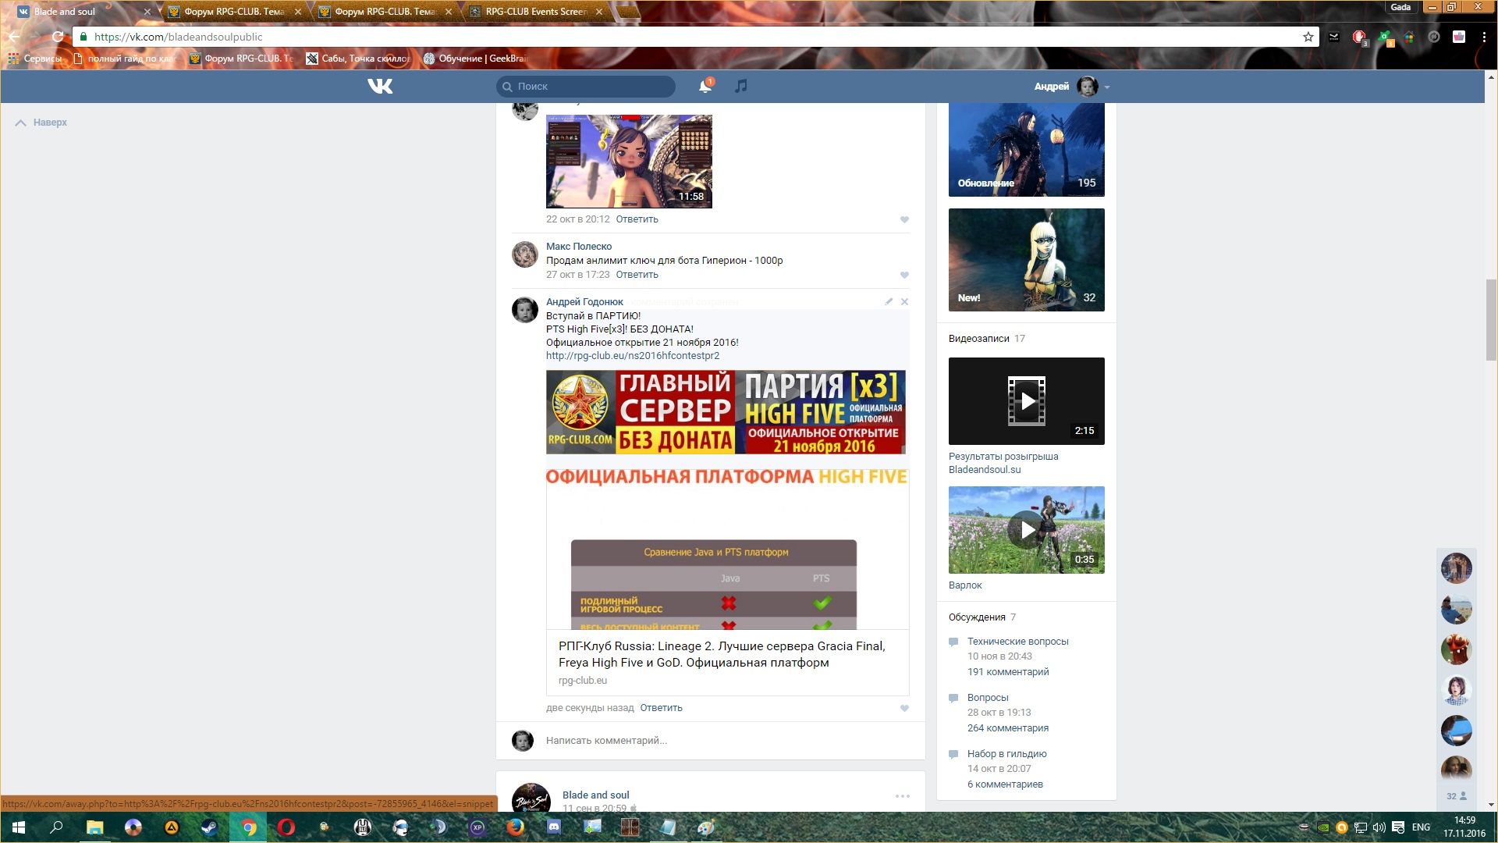Switch to the first Форум RPG-CLUB. Тема tab
Viewport: 1498px width, 843px height.
(233, 12)
